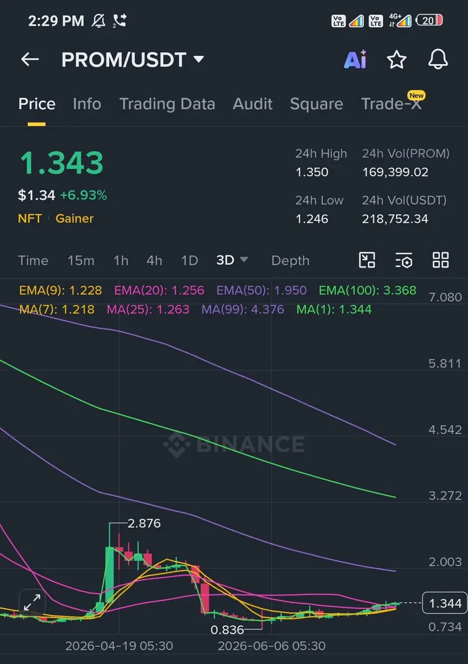
Task: Open chart indicator settings icon
Action: 404,260
